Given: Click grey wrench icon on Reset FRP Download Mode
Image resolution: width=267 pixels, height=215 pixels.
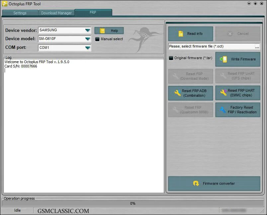Looking at the screenshot, I should tap(176, 76).
